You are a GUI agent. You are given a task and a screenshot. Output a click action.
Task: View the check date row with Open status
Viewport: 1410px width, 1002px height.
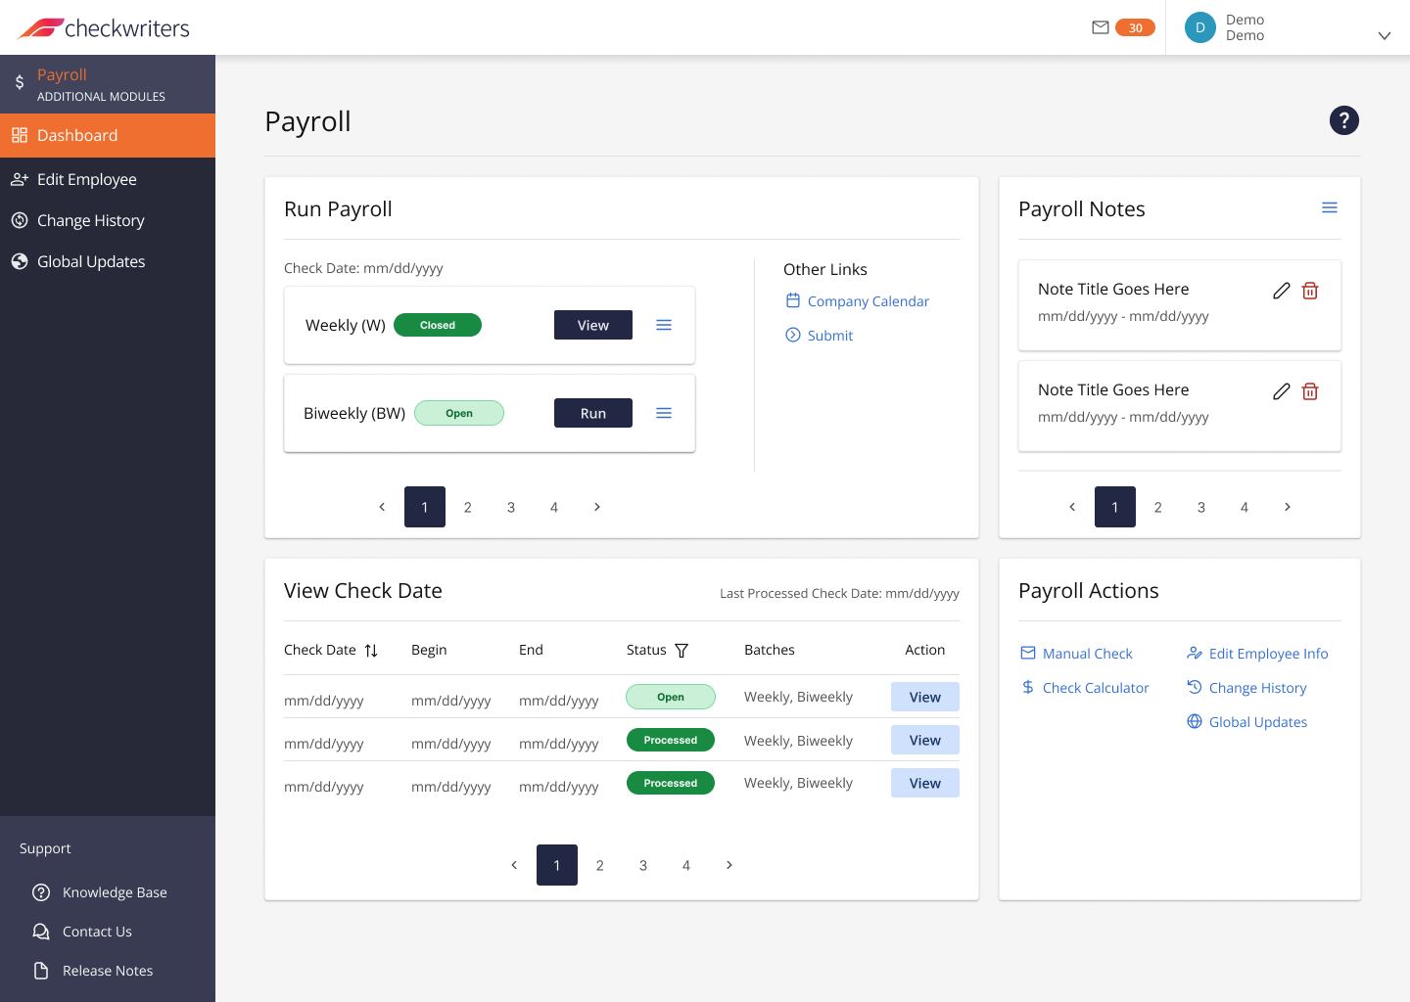click(x=925, y=697)
